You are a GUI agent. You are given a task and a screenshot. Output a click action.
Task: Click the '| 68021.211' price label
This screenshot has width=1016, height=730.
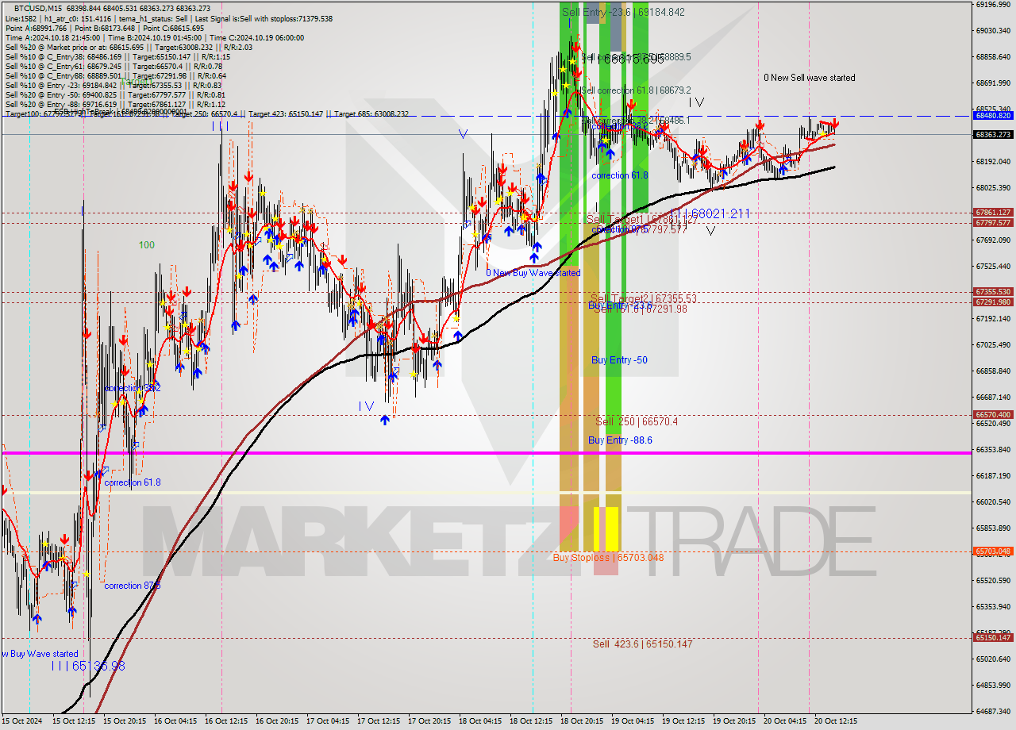click(x=716, y=214)
